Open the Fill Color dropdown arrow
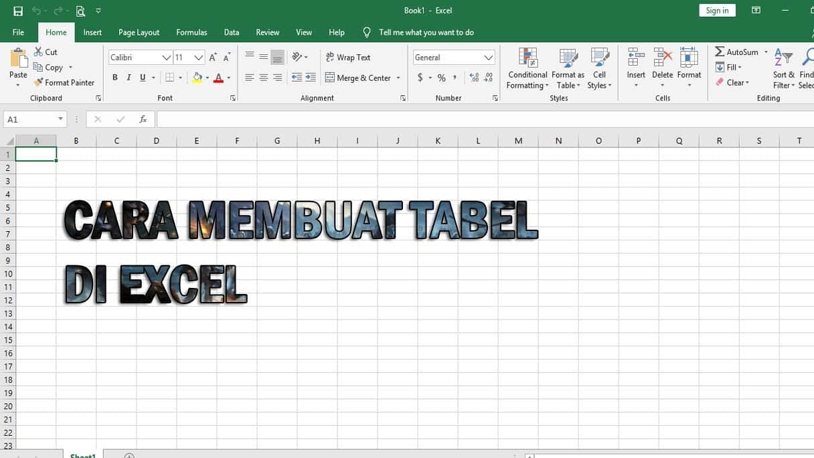 (207, 78)
